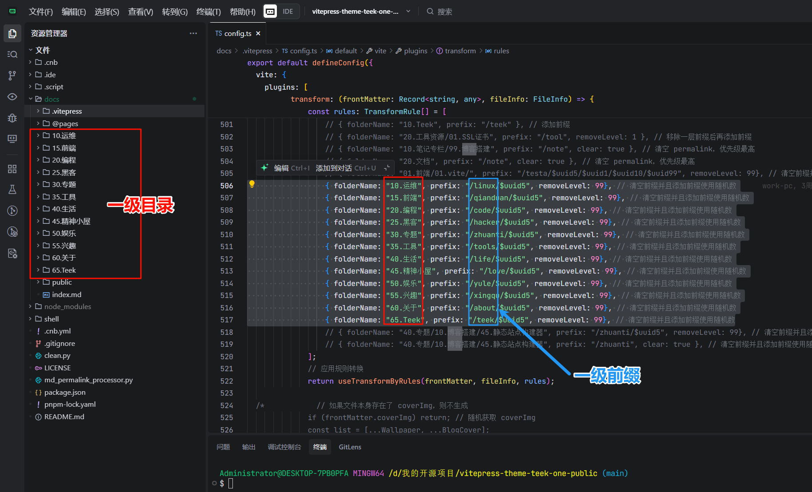The height and width of the screenshot is (492, 812).
Task: Click 编辑 in the inline AI toolbar
Action: tap(281, 168)
